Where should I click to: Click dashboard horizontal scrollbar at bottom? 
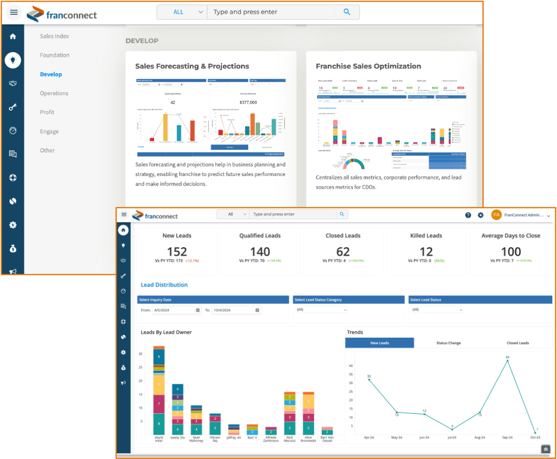point(334,455)
